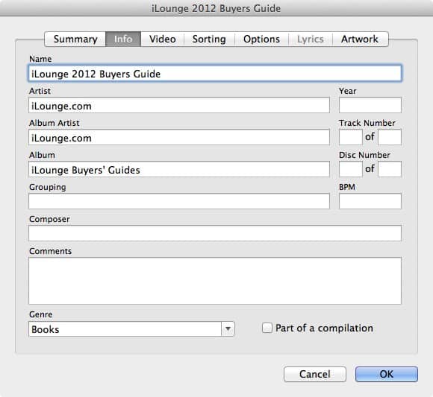
Task: Click the BPM input field
Action: pyautogui.click(x=370, y=201)
